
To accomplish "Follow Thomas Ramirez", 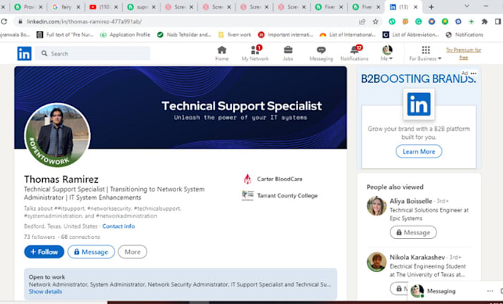I will [44, 251].
